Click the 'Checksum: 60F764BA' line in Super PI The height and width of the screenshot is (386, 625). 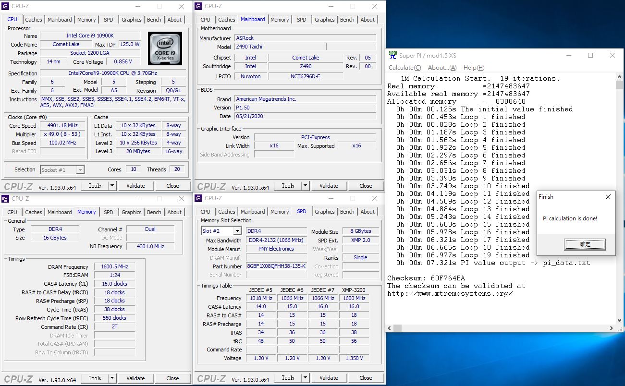point(426,278)
